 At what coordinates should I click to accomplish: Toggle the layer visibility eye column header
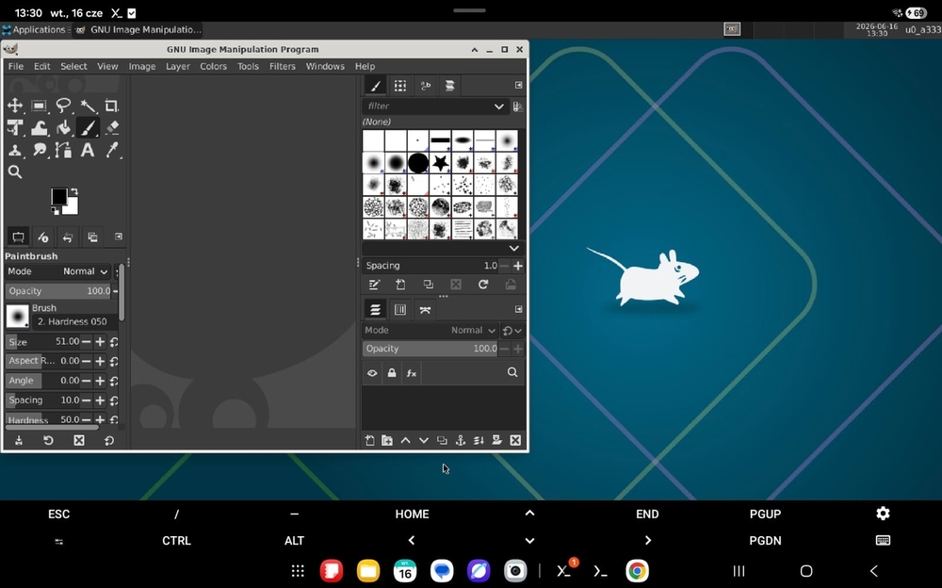click(372, 373)
